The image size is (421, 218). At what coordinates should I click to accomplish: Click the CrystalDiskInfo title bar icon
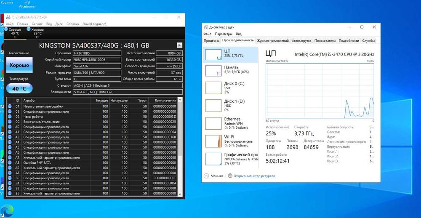coord(8,17)
